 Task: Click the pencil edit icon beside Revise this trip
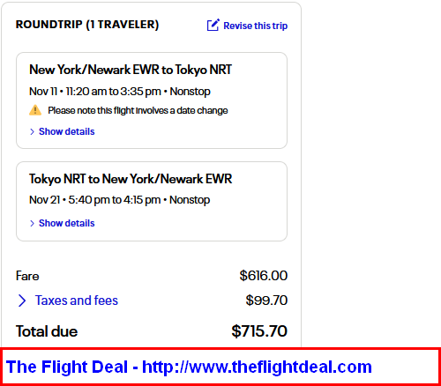[213, 25]
